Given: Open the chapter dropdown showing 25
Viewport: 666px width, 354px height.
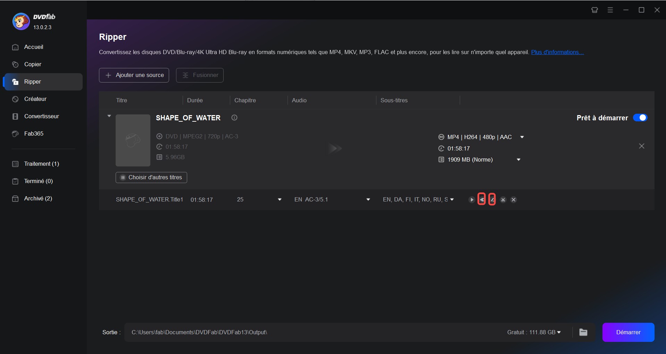Looking at the screenshot, I should click(x=280, y=199).
